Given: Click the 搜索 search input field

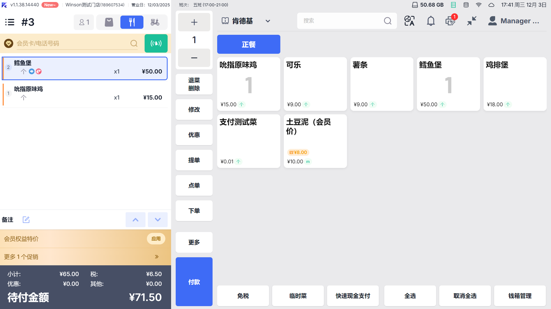Looking at the screenshot, I should point(341,21).
